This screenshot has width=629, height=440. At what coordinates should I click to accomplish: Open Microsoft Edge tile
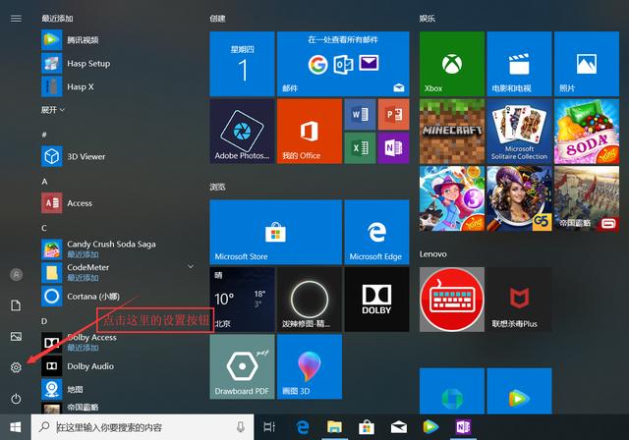(376, 232)
